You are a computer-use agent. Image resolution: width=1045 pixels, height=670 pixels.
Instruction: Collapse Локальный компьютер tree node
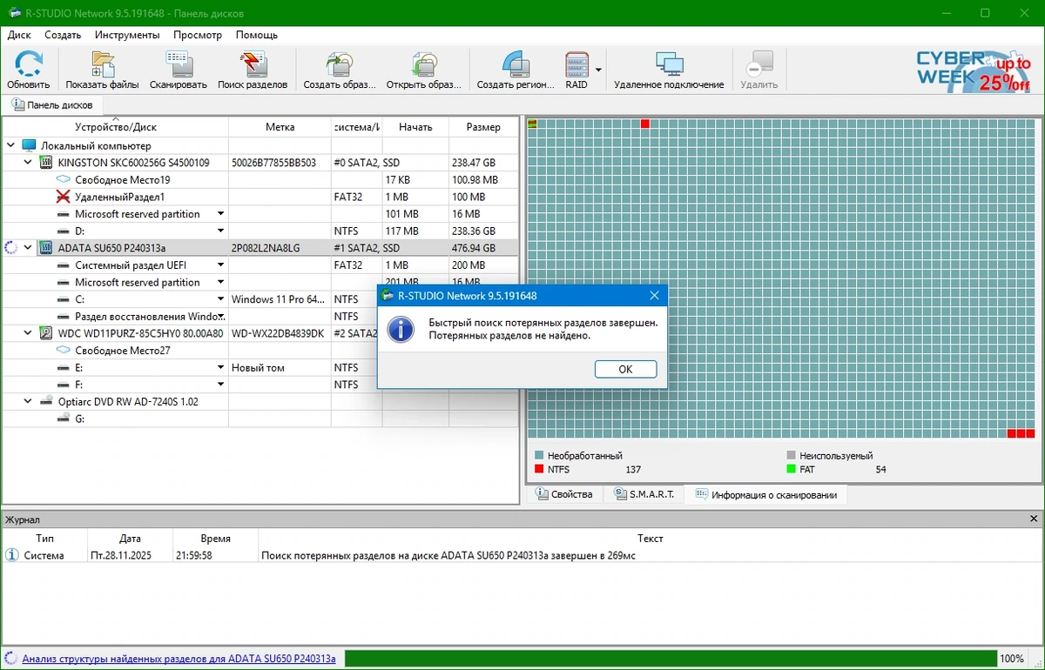click(x=11, y=145)
